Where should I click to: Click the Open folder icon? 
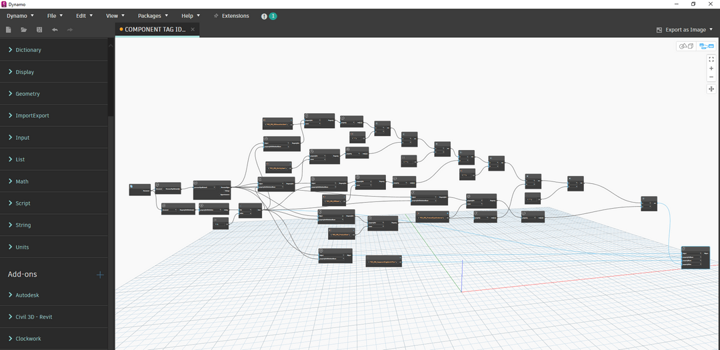point(24,29)
